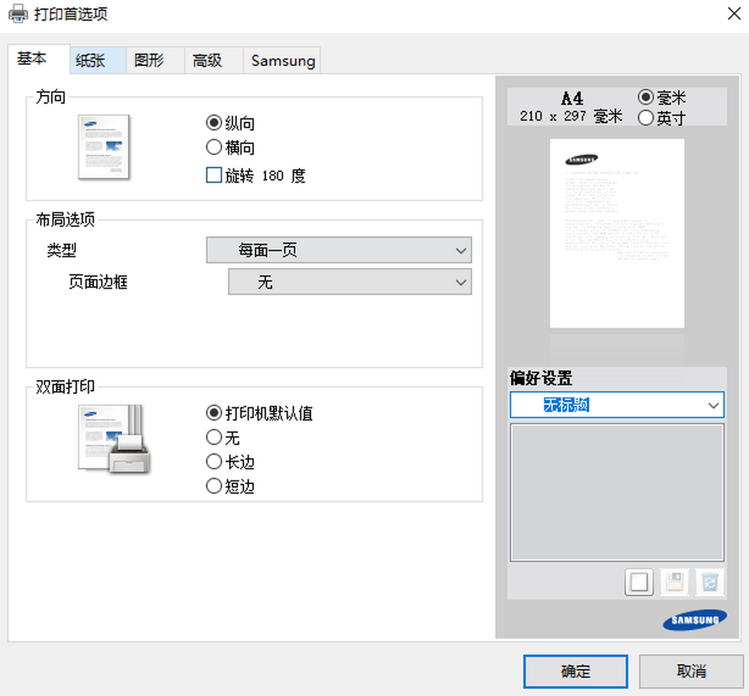Screen dimensions: 749x696
Task: Click the preference description list box
Action: (617, 493)
